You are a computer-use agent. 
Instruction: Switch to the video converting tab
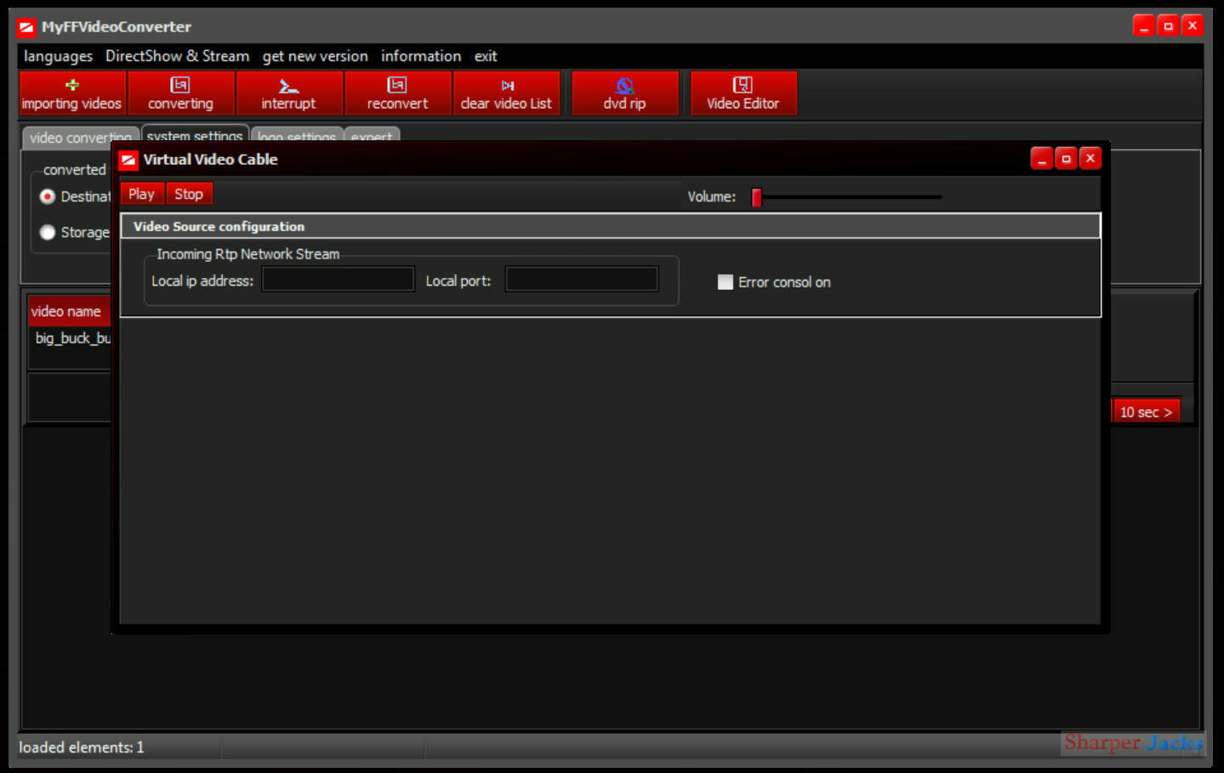81,137
